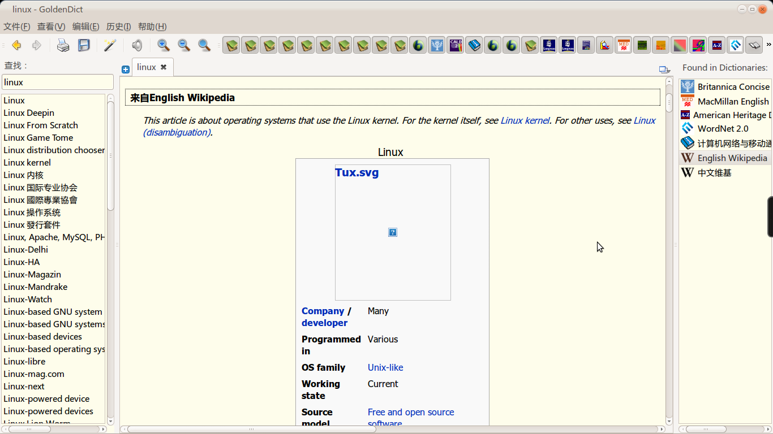This screenshot has width=773, height=434.
Task: Follow the developer link in infobox
Action: pos(324,323)
